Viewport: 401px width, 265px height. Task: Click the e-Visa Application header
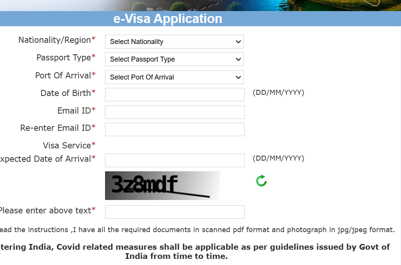167,18
